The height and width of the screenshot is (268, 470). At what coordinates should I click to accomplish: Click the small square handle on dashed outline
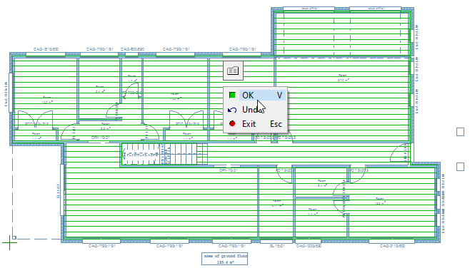(x=14, y=238)
